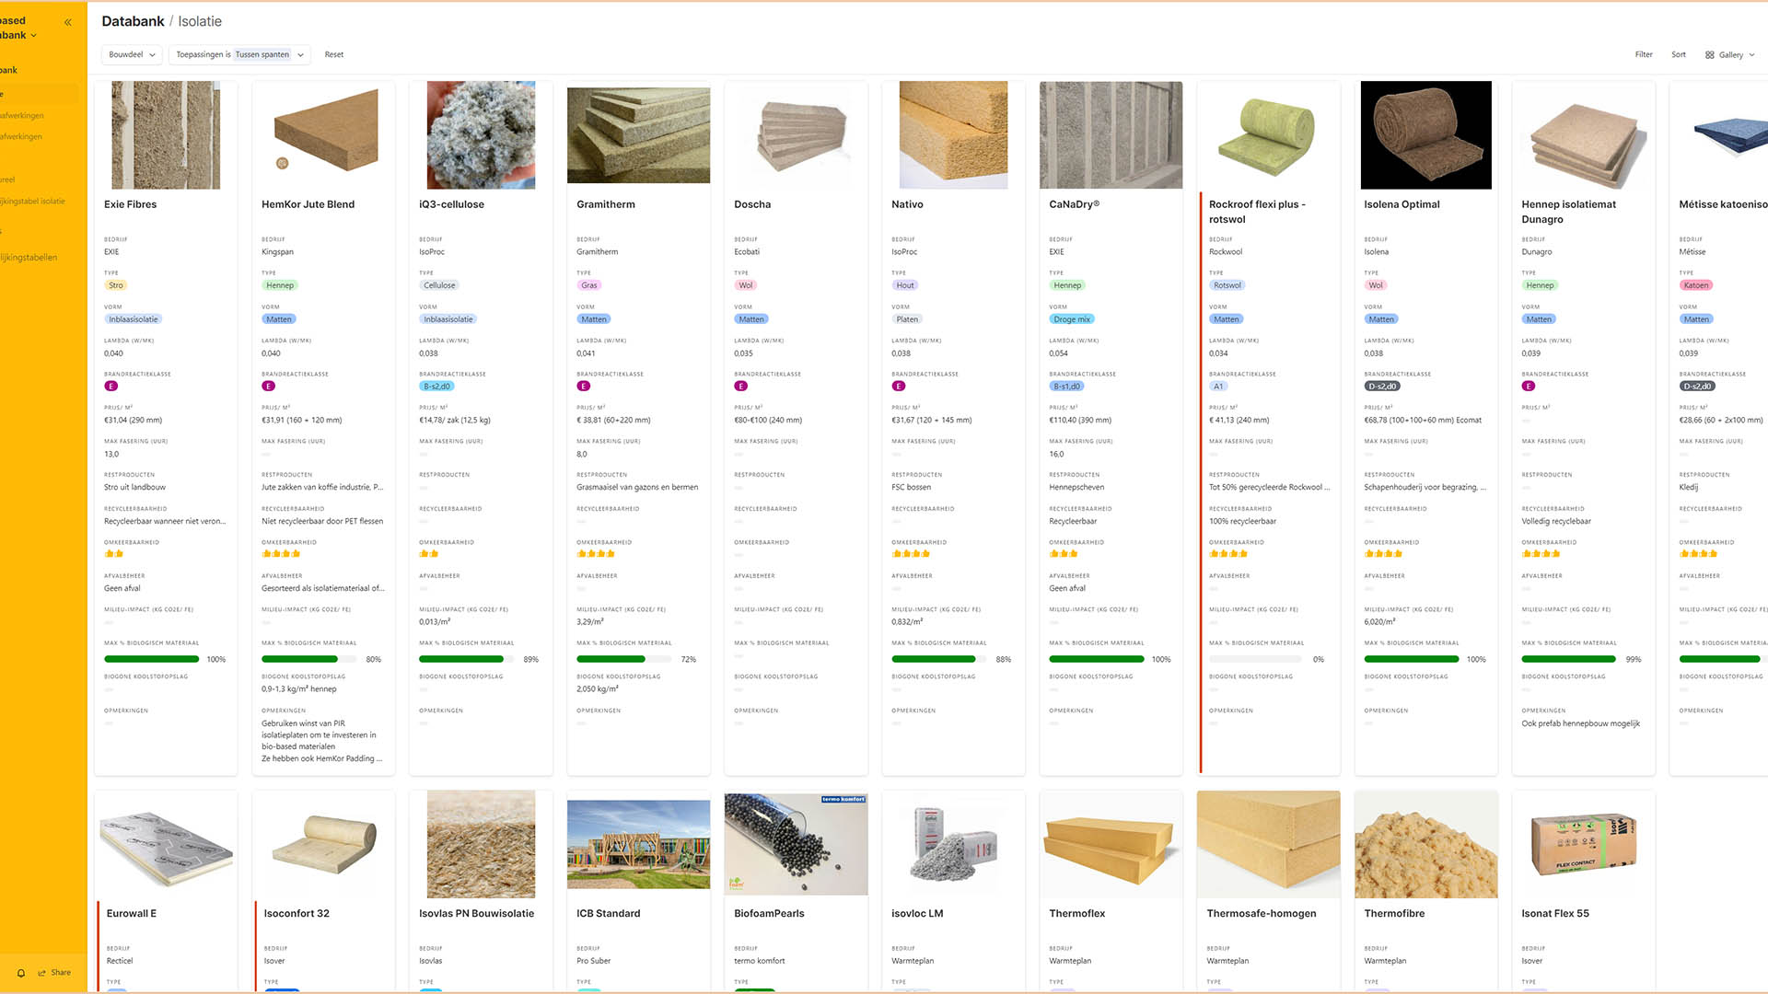This screenshot has width=1768, height=994.
Task: Open the Gramitherm card title
Action: click(605, 204)
